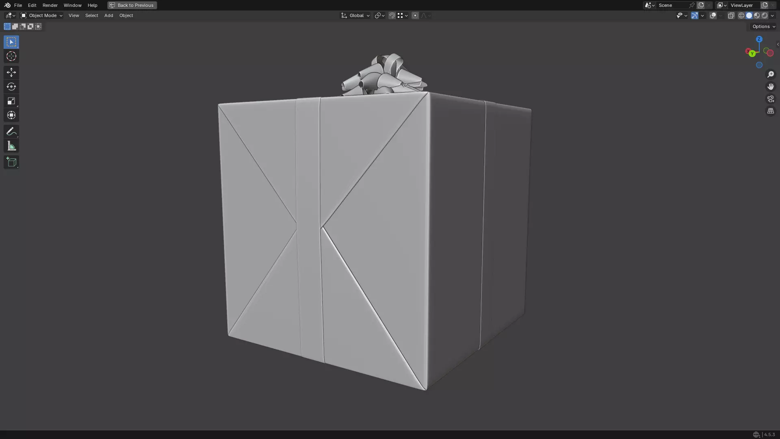Open the view layer browse dropdown

coord(722,5)
